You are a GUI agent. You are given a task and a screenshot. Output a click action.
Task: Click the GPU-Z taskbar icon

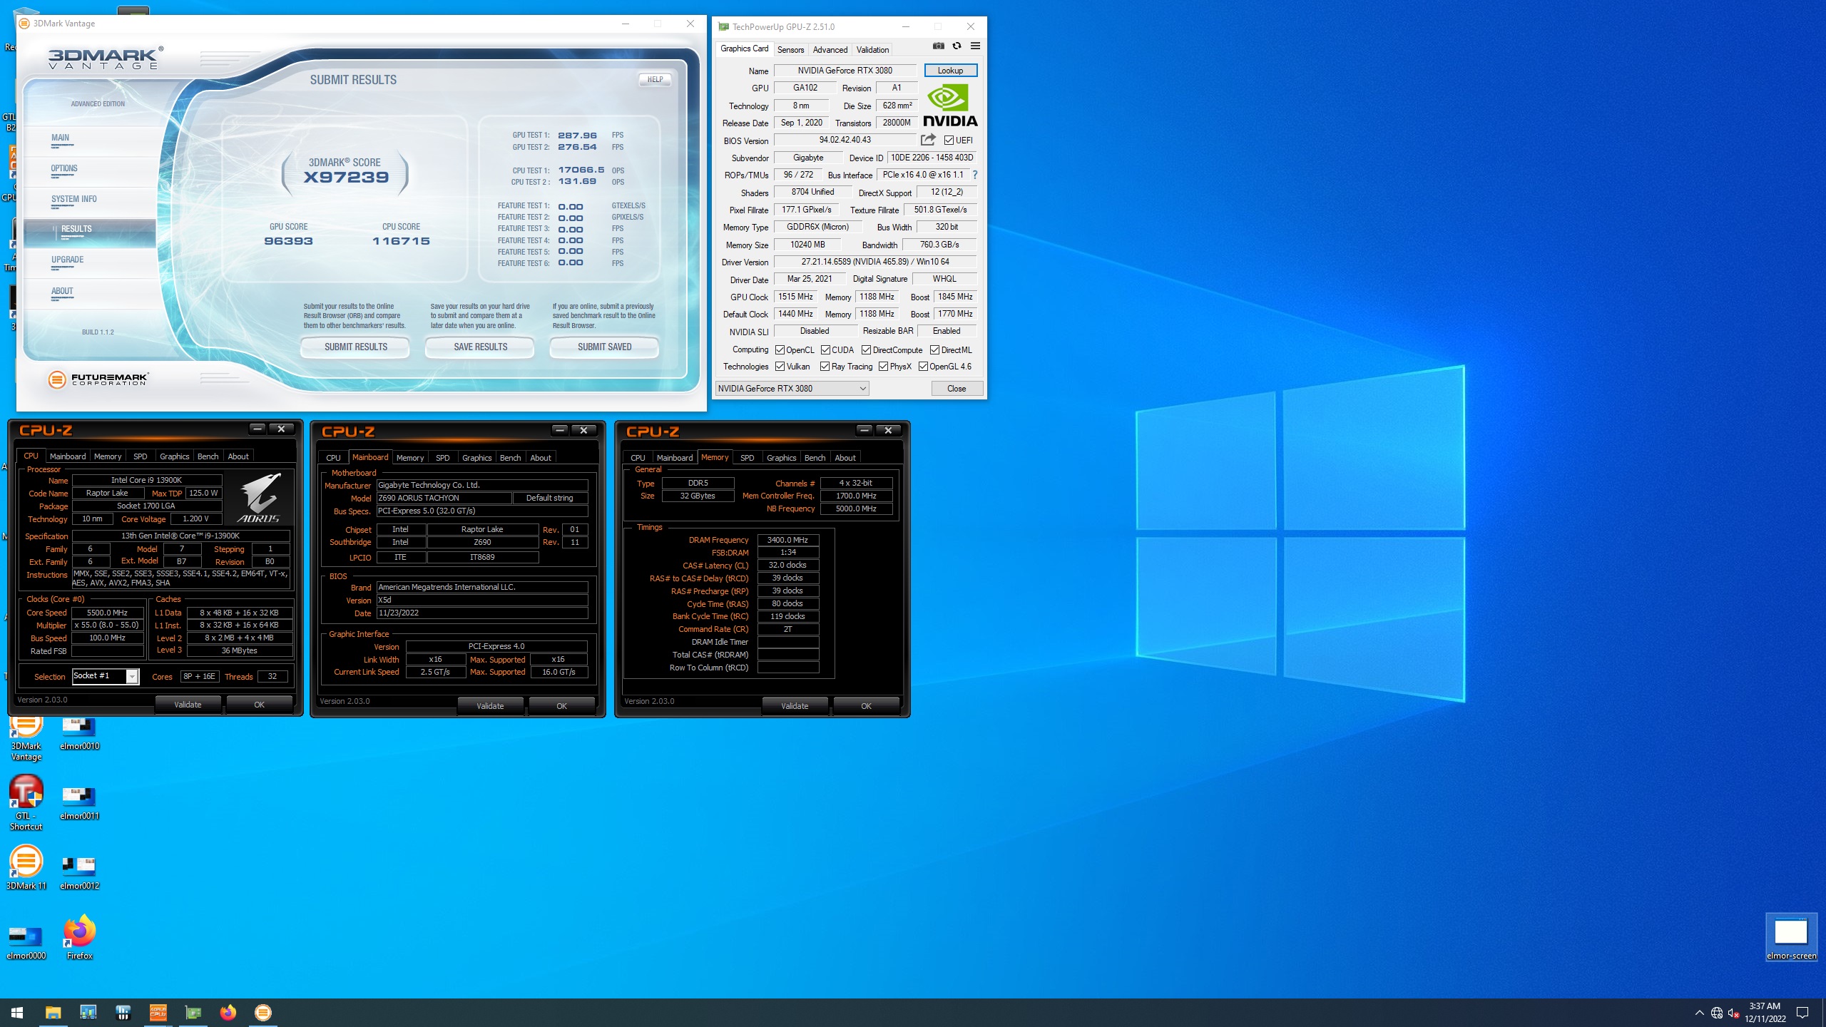point(193,1013)
